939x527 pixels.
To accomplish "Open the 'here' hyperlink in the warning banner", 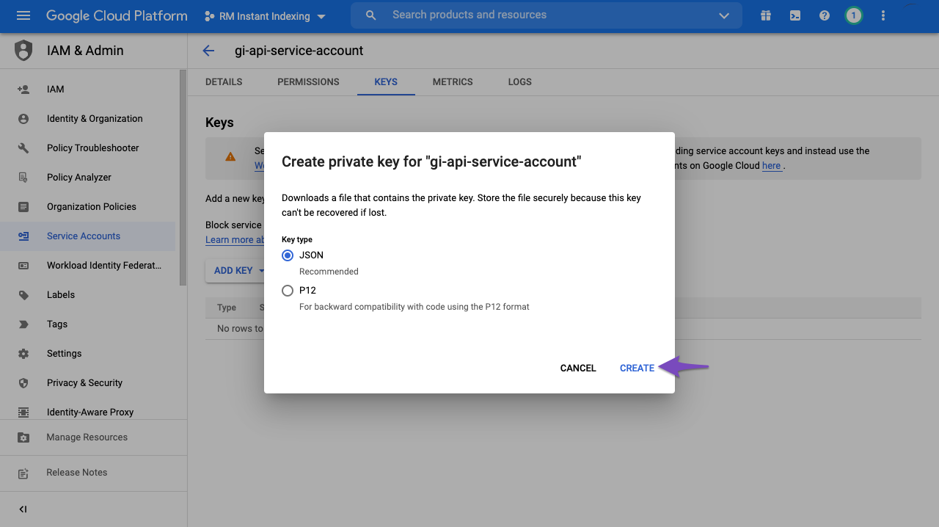I will click(771, 165).
